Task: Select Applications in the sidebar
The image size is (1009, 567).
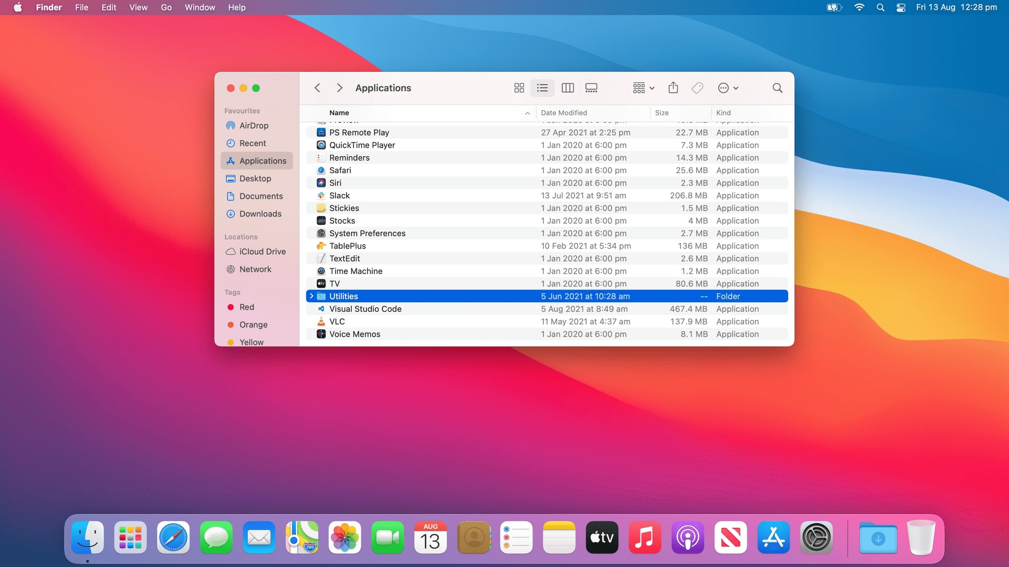Action: point(256,161)
